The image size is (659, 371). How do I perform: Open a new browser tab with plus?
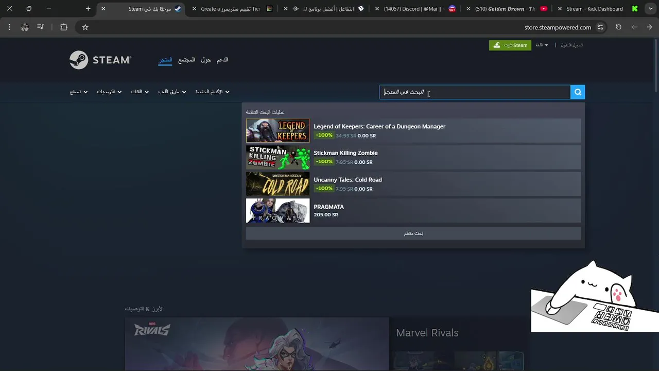click(88, 9)
